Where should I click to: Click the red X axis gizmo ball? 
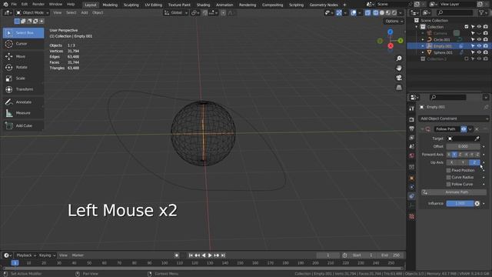391,46
